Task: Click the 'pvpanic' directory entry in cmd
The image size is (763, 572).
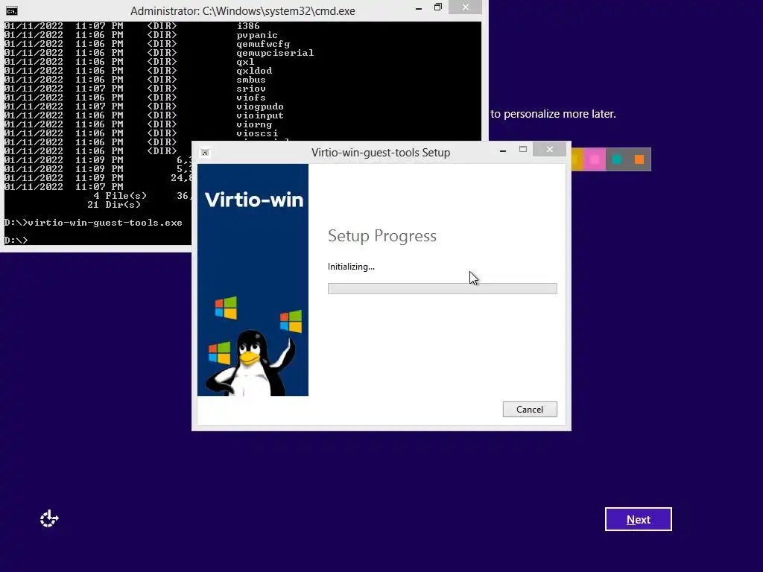Action: tap(257, 35)
